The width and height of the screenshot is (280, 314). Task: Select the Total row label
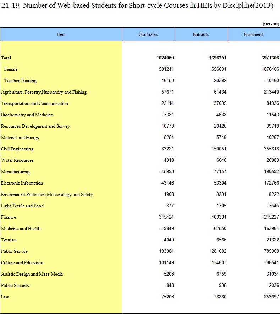pos(6,58)
